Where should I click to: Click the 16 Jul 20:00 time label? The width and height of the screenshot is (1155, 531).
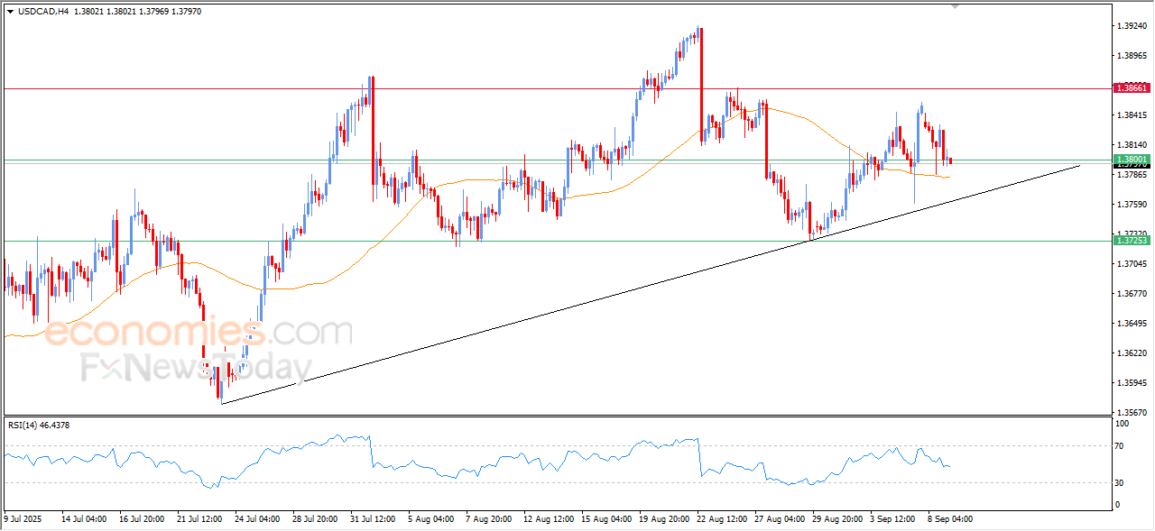[x=142, y=519]
